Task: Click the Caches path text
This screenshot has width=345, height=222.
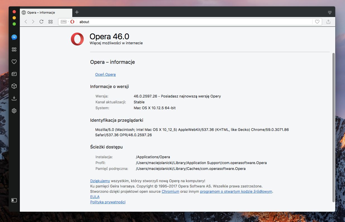Action: 191,169
